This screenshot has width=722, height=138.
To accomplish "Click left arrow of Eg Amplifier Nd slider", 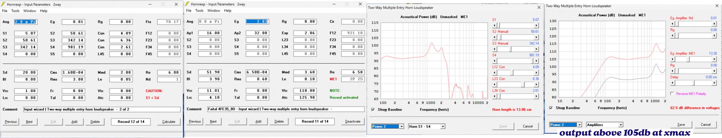I will (672, 24).
